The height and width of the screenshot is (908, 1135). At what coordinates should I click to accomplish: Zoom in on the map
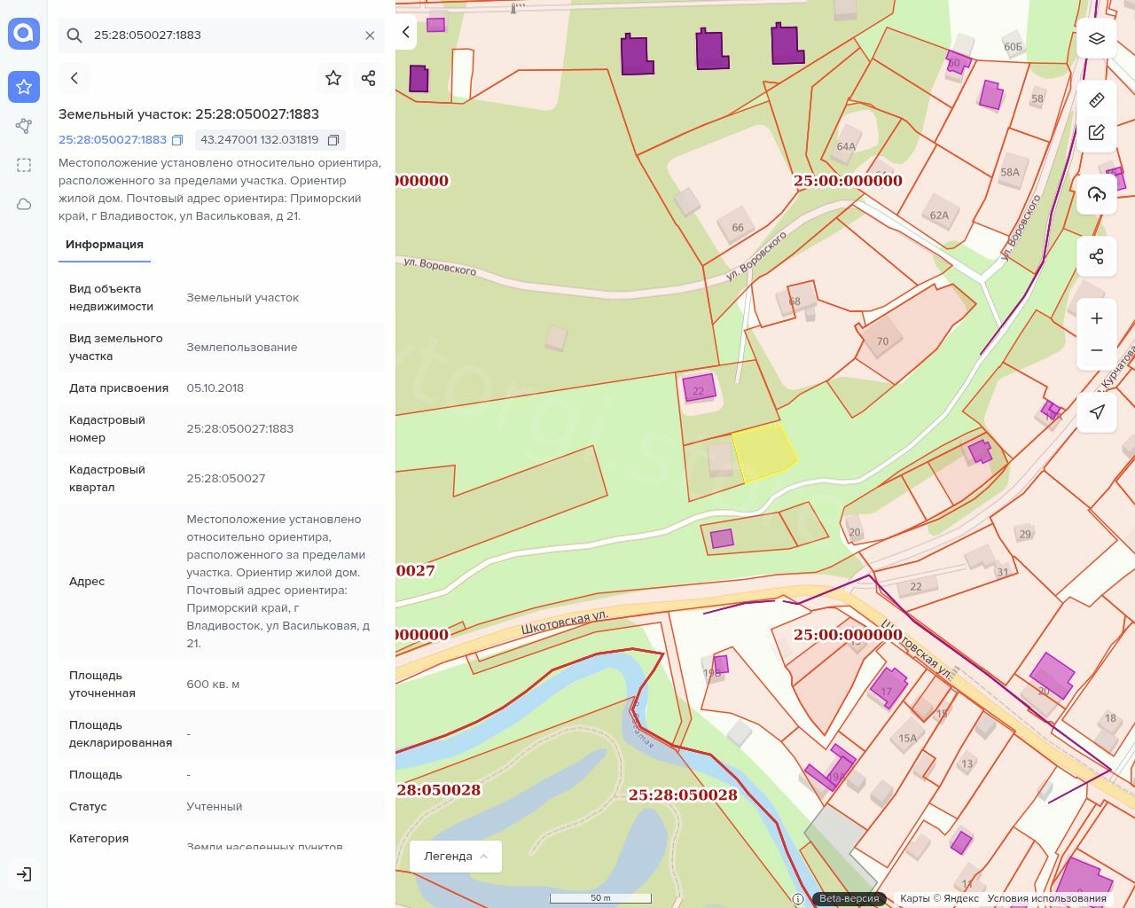pyautogui.click(x=1097, y=318)
